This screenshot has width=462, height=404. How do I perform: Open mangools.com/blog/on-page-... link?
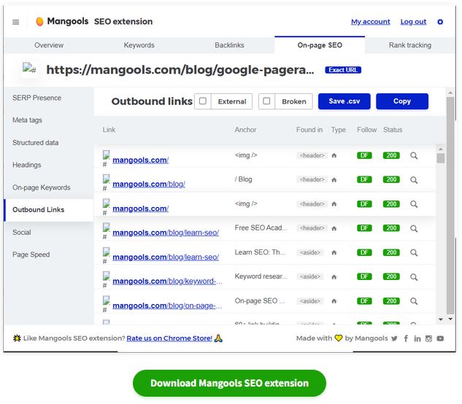tap(167, 306)
